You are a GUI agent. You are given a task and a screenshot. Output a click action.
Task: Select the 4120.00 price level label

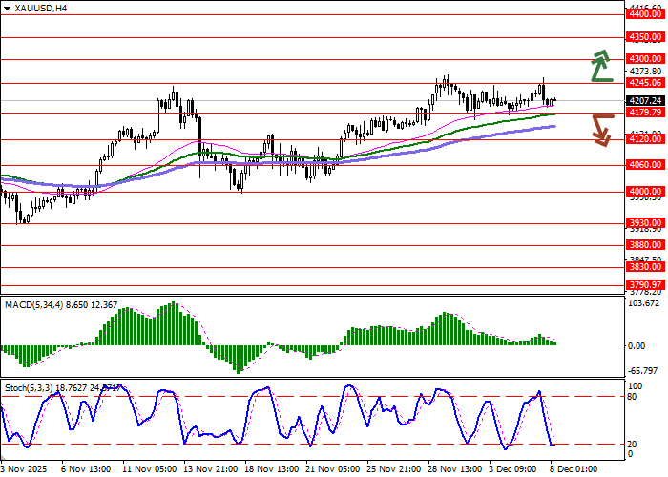645,139
